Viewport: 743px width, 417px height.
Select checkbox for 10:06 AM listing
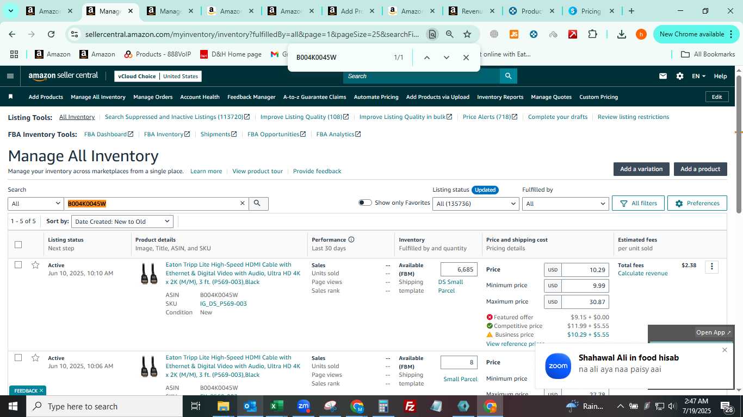pos(18,358)
